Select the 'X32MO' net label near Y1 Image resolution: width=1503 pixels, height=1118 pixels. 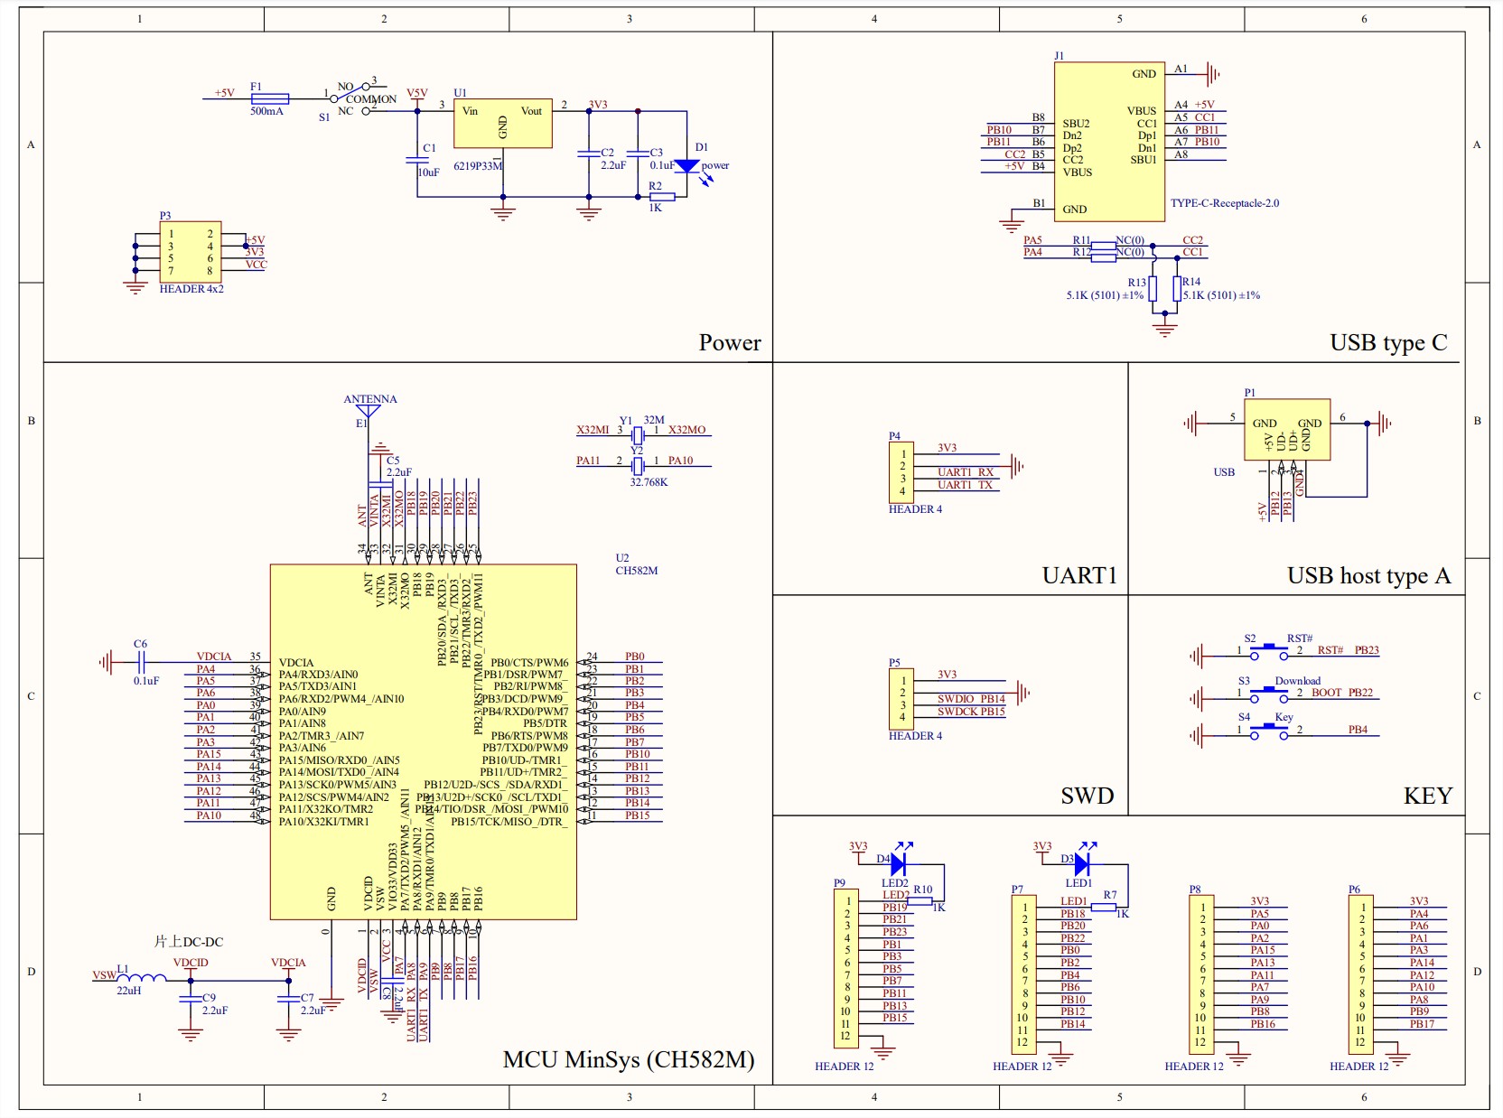click(x=687, y=430)
